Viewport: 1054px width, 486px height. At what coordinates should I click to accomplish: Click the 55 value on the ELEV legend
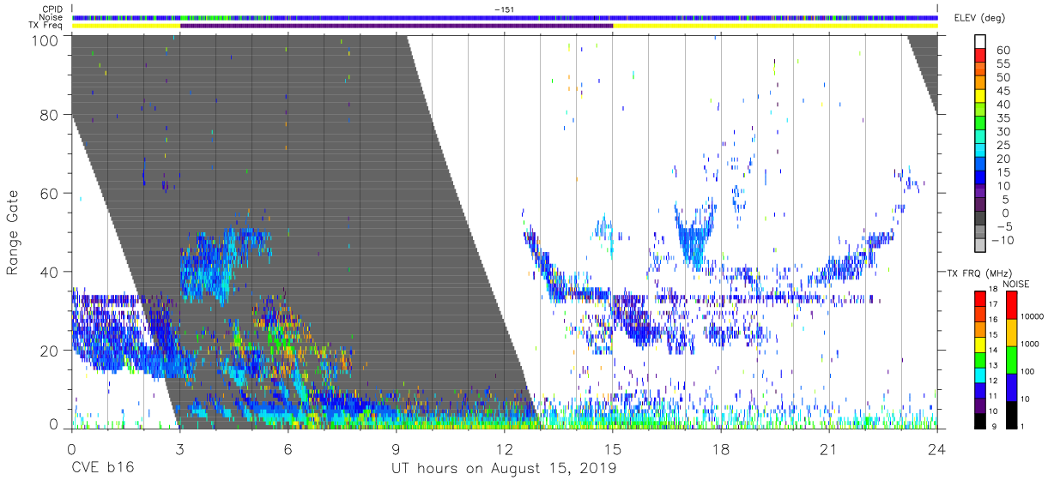tap(1003, 63)
